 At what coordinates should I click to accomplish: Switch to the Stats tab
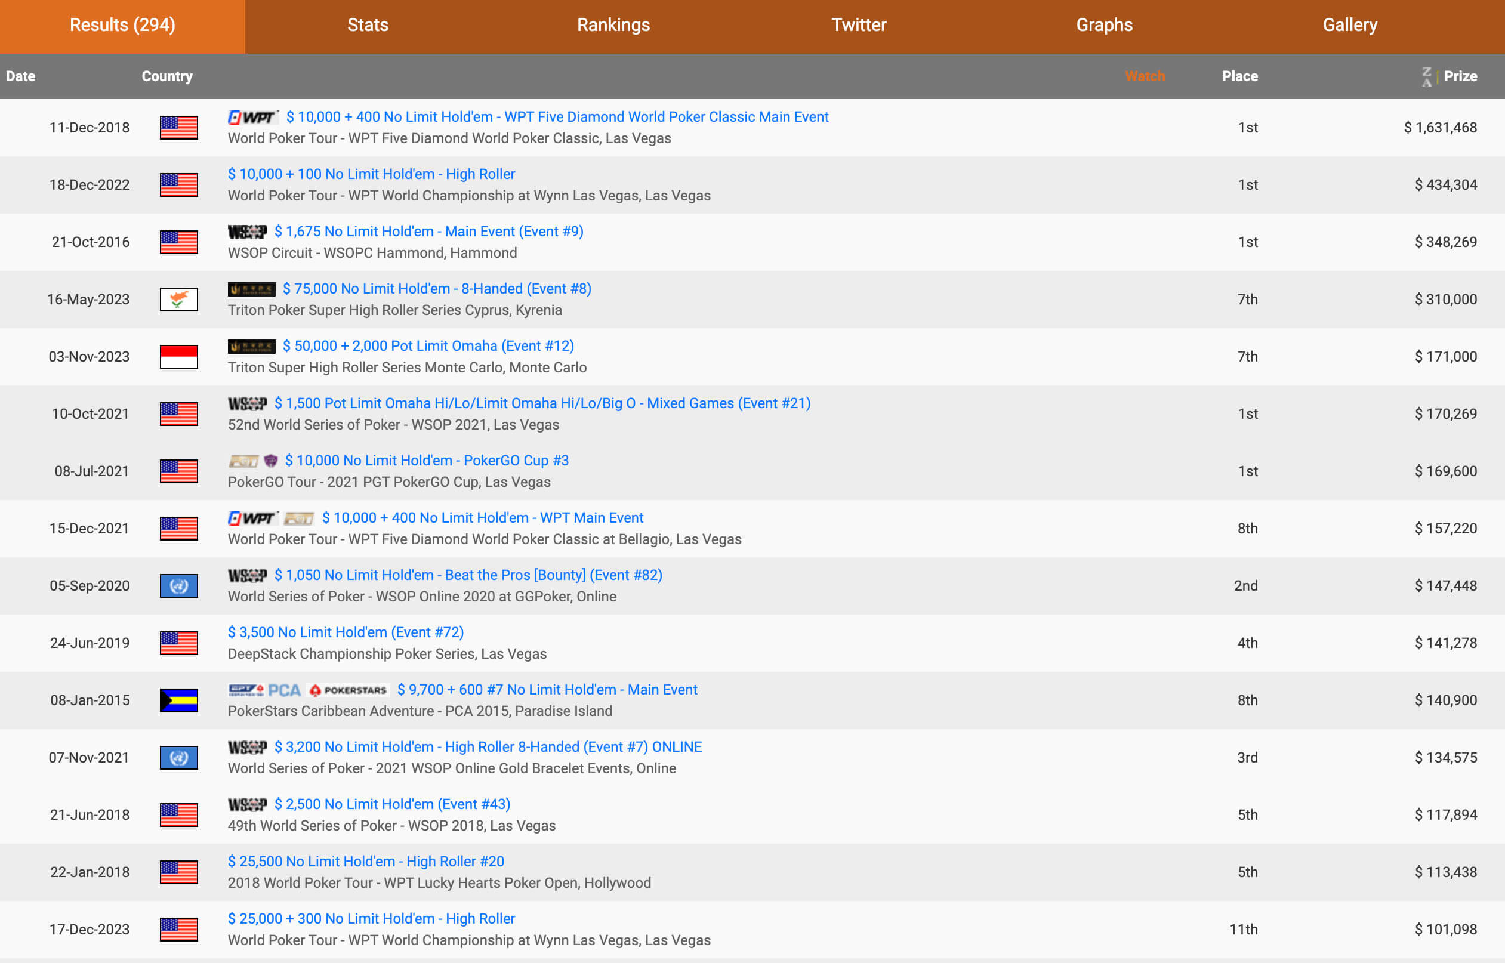368,25
